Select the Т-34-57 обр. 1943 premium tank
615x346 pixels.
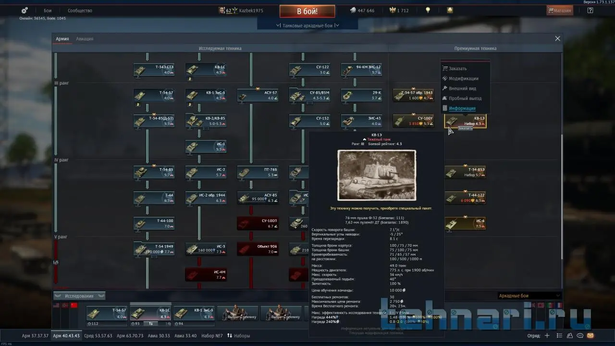414,95
